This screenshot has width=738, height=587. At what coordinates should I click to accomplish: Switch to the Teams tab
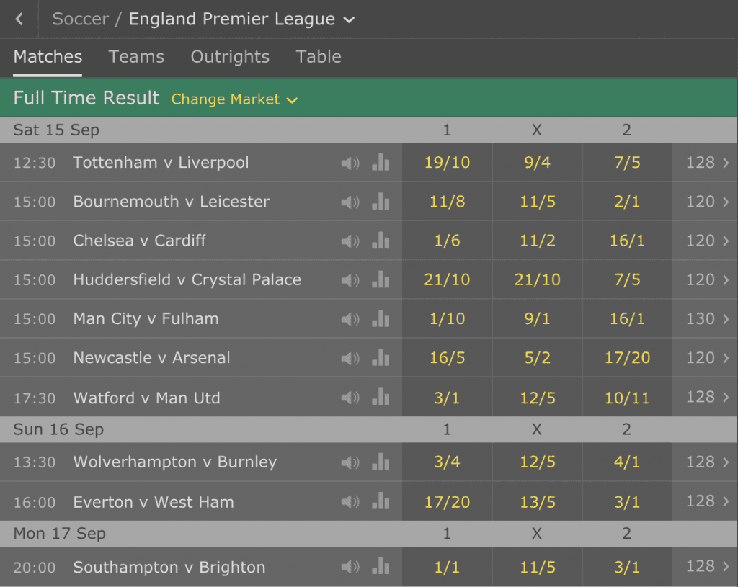click(x=136, y=56)
